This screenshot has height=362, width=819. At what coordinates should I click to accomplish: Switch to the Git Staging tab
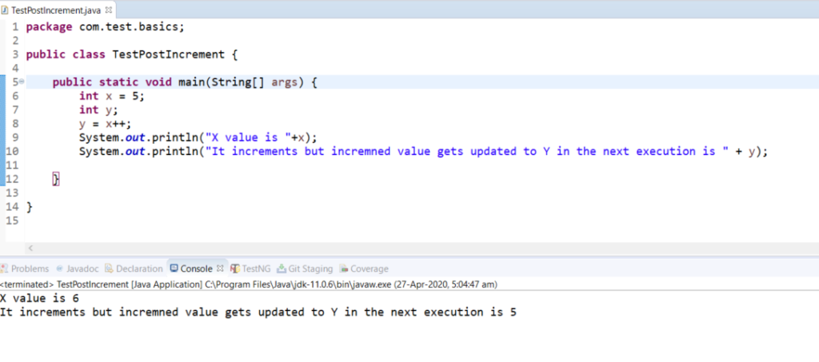click(310, 269)
